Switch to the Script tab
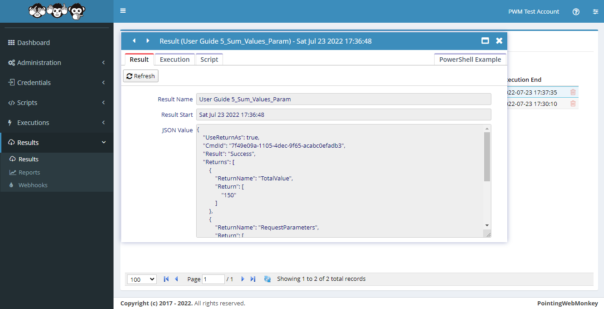This screenshot has width=604, height=309. click(209, 60)
